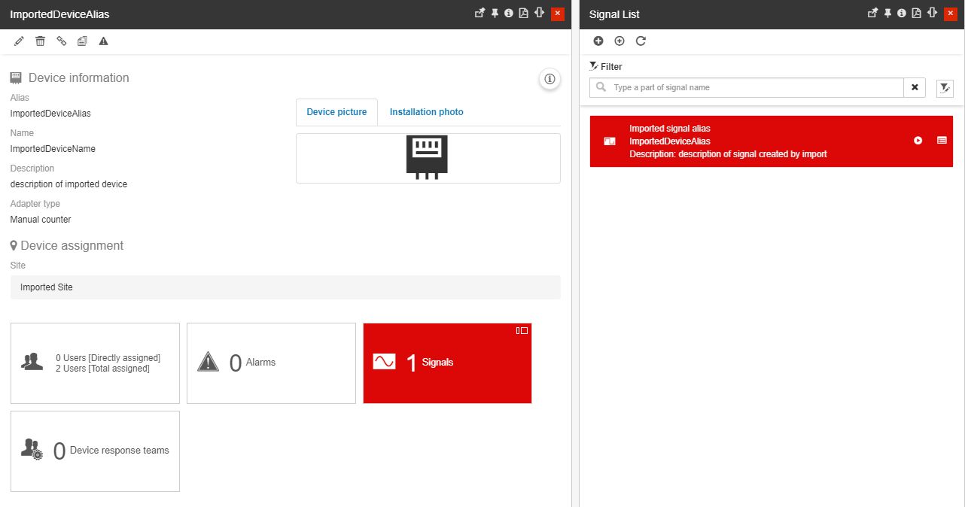Expand the Filter section in Signal List
This screenshot has width=965, height=507.
(x=606, y=67)
